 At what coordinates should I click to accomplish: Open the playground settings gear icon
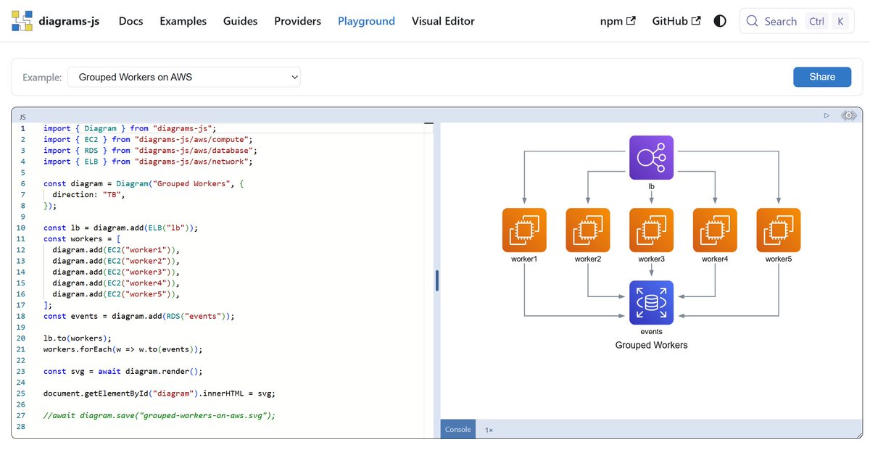[848, 115]
